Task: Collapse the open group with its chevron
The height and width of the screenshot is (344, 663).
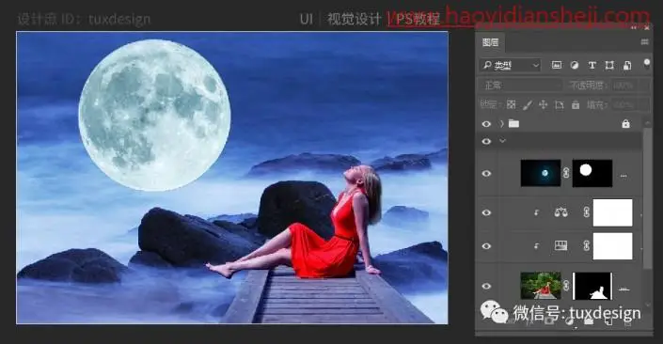Action: [x=502, y=141]
